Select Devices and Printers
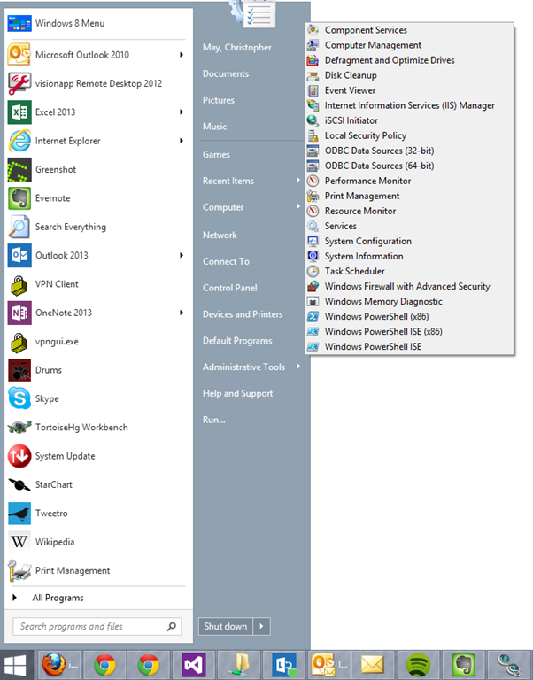 (x=243, y=314)
